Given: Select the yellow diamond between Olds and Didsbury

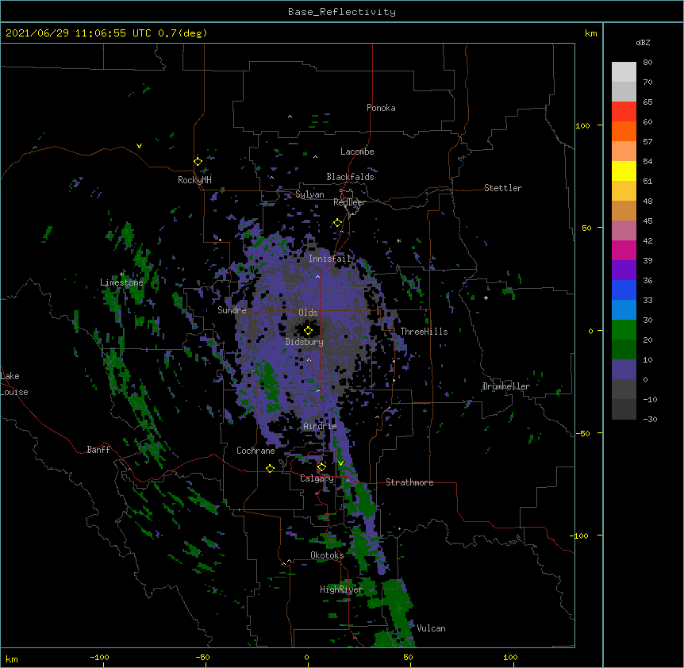Looking at the screenshot, I should [x=309, y=330].
